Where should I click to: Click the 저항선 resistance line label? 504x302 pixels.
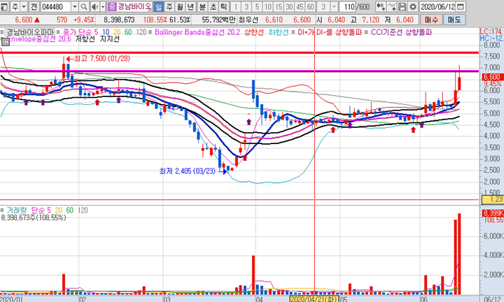click(85, 39)
